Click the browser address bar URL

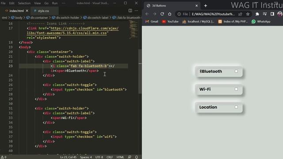pyautogui.click(x=213, y=14)
